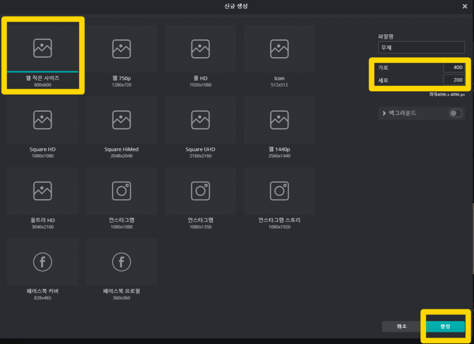The height and width of the screenshot is (344, 474).
Task: Choose the 웹 750p 1280x720 preset
Action: click(122, 56)
